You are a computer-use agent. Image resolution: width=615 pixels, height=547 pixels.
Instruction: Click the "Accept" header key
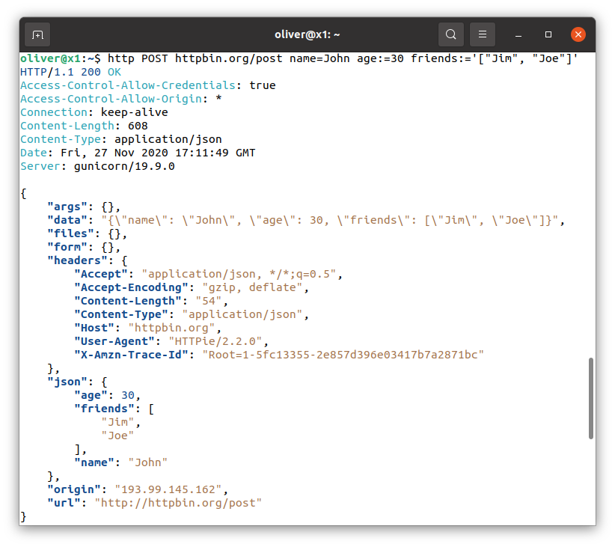click(101, 274)
